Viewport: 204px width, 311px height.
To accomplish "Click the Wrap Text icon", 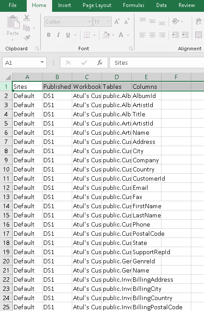I will [x=199, y=21].
